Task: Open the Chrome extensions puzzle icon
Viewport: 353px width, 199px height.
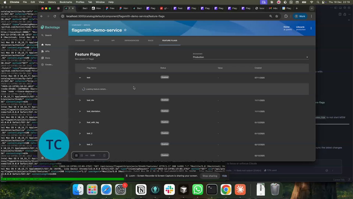Action: (x=286, y=16)
